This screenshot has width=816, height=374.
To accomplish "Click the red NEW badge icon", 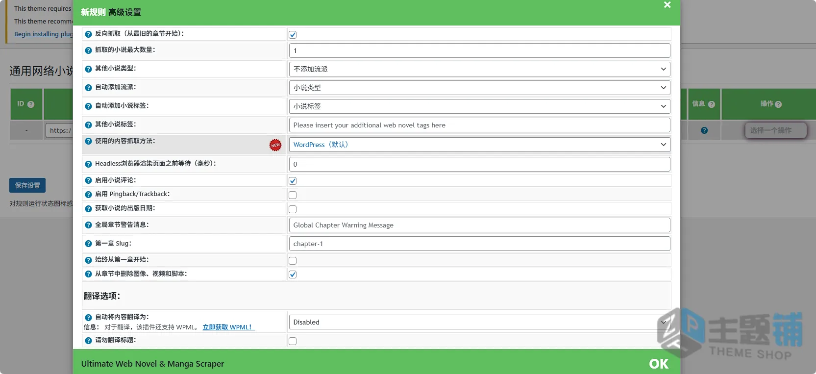I will 275,145.
